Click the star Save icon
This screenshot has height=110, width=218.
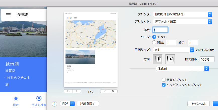coord(16,98)
